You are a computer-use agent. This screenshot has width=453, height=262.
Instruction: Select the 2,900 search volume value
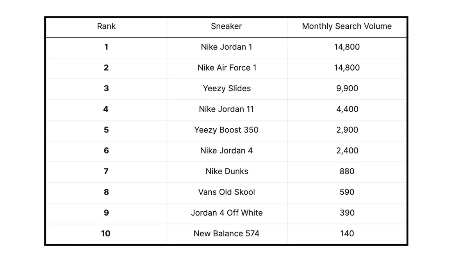(x=347, y=130)
